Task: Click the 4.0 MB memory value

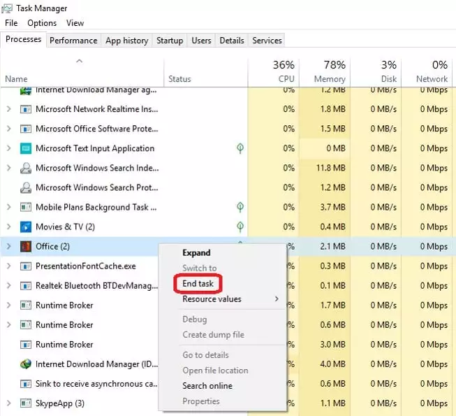Action: 333,364
